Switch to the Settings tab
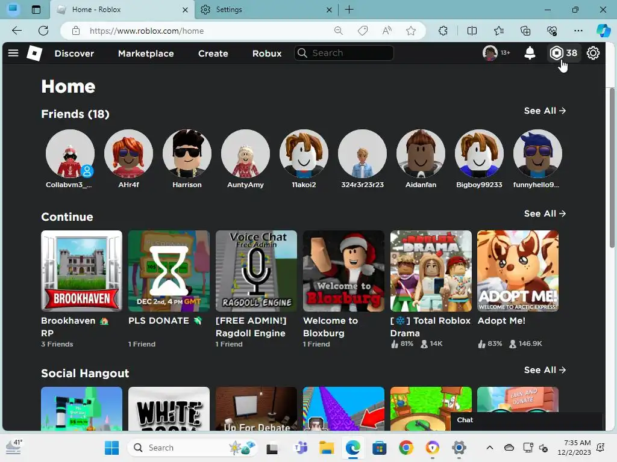The image size is (617, 462). point(266,10)
